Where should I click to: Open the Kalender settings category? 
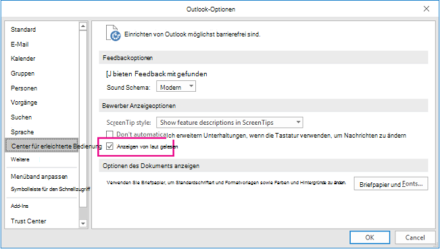coord(23,59)
